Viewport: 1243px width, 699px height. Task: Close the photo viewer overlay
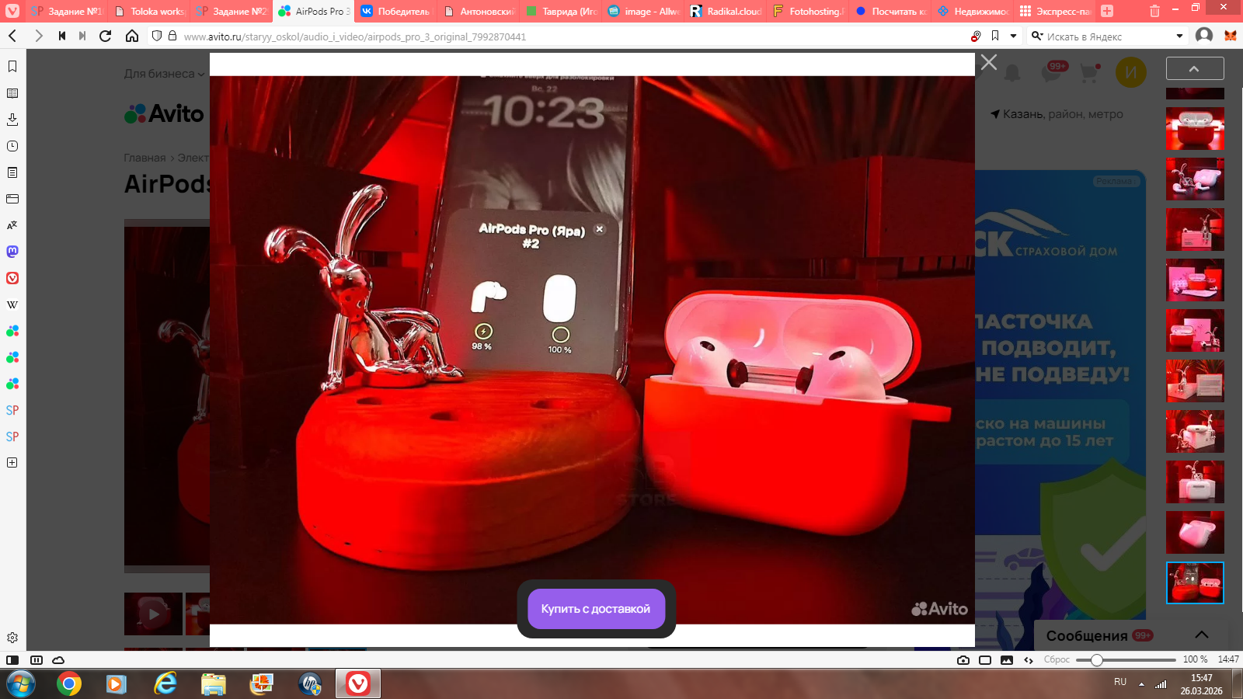(x=988, y=62)
